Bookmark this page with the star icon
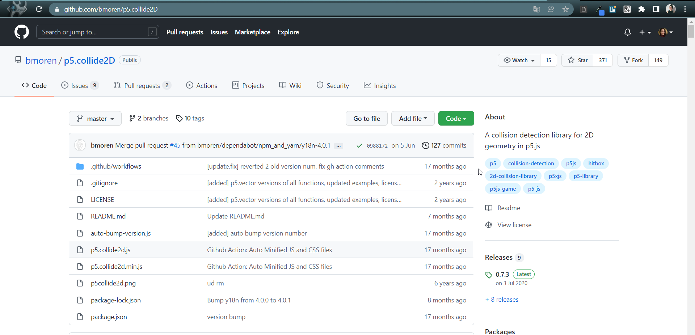Screen dimensions: 695x335 [565, 9]
